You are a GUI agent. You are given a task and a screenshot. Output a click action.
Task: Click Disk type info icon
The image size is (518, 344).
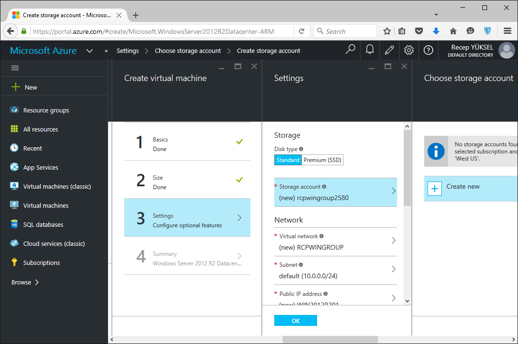301,149
